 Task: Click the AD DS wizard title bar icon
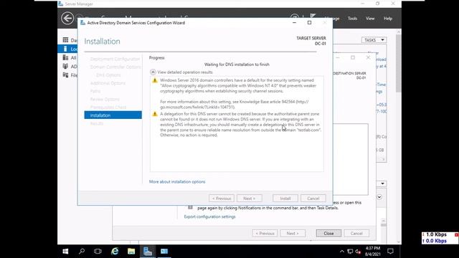tap(83, 22)
